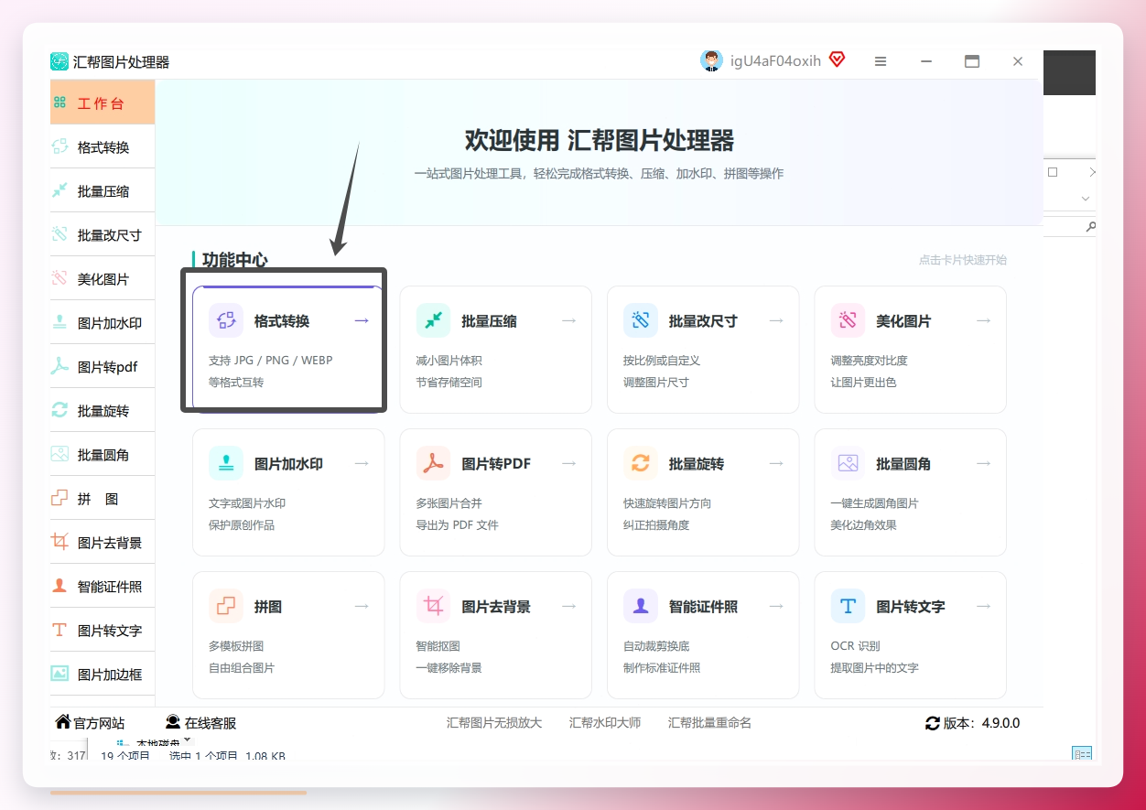Click the 图片加边框 sidebar icon
Viewport: 1146px width, 810px height.
point(60,674)
